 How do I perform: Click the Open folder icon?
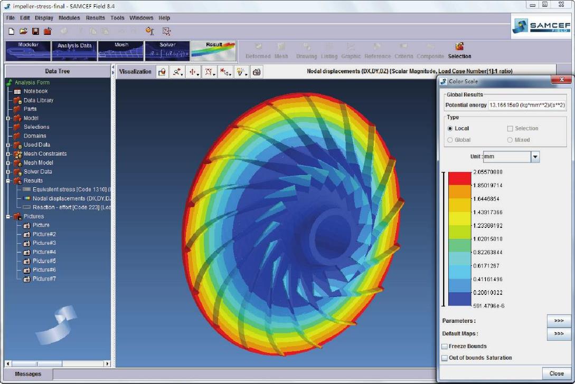[23, 32]
